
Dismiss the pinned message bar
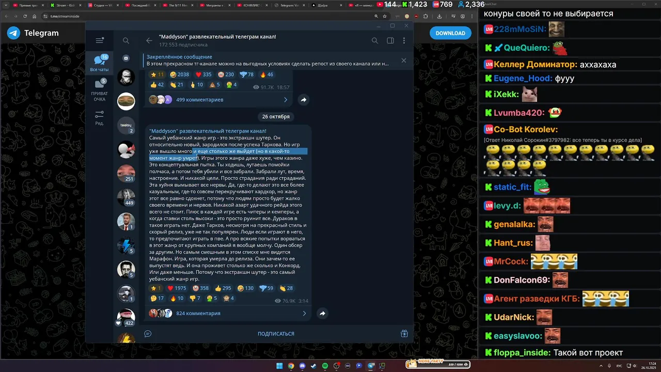(404, 60)
